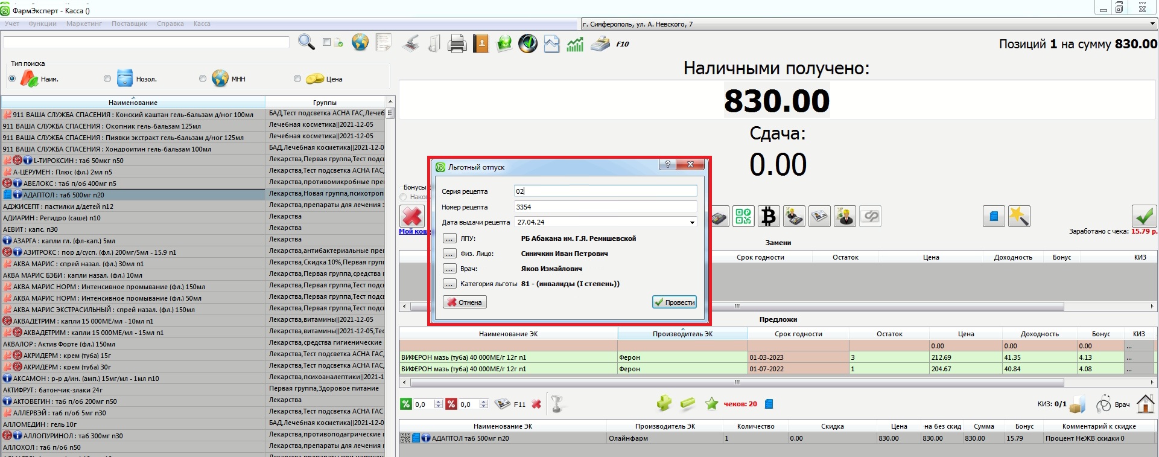Select the Цена search type radio
Image resolution: width=1159 pixels, height=457 pixels.
coord(297,78)
